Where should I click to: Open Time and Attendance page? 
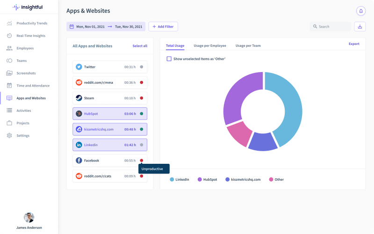click(33, 86)
